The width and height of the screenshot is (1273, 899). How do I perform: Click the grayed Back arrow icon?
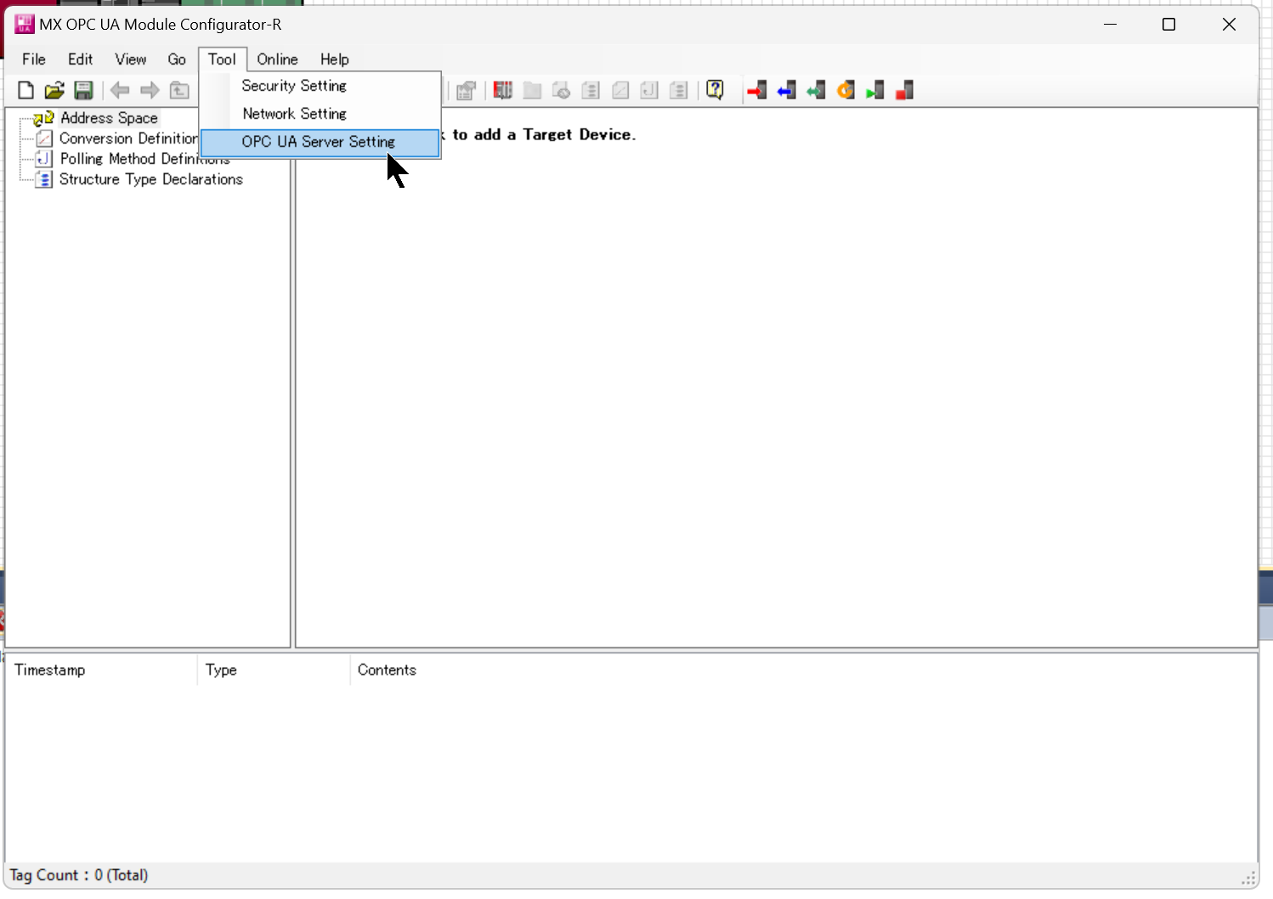(x=120, y=90)
